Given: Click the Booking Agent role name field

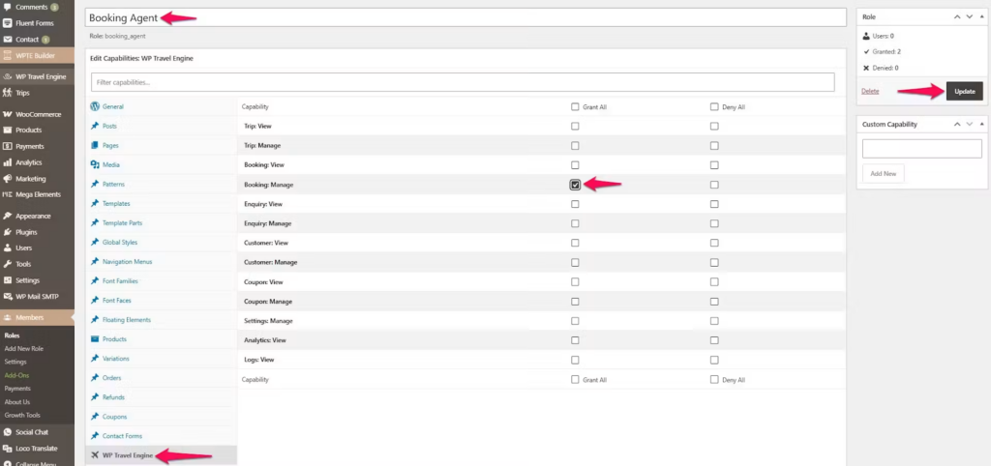Looking at the screenshot, I should (465, 17).
